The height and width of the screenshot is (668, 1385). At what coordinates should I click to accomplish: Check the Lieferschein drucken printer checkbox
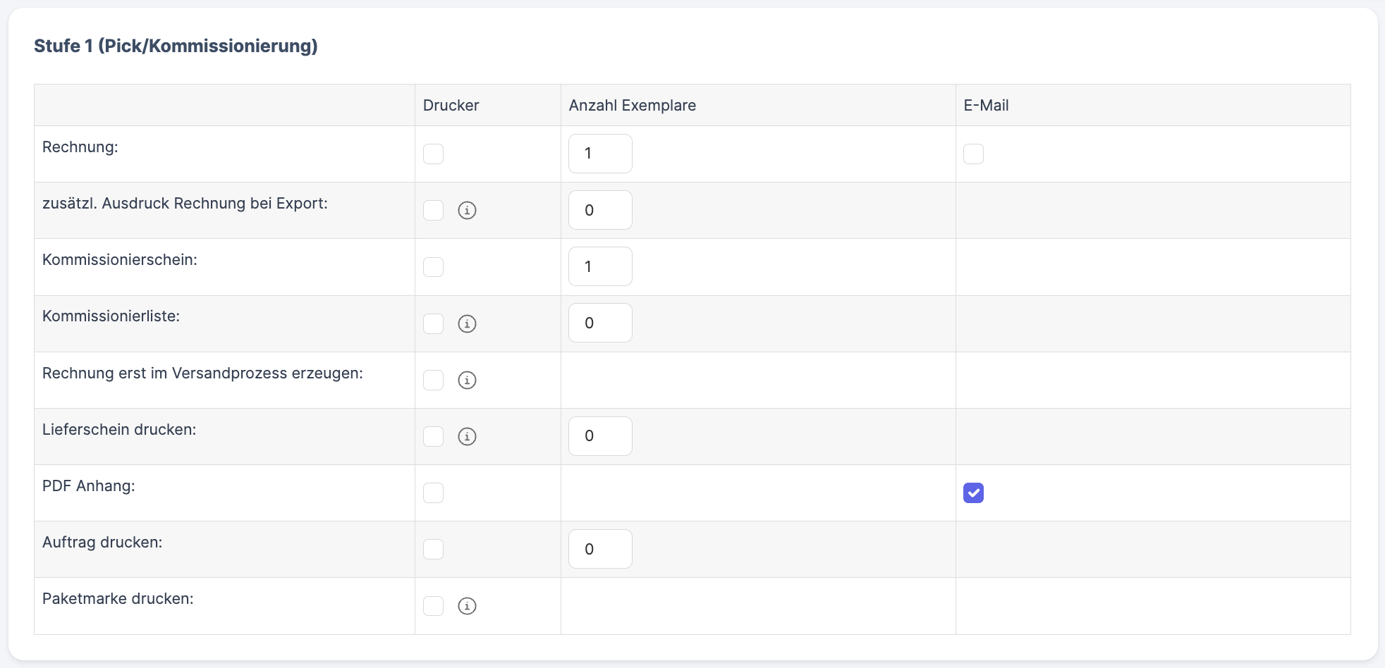(433, 436)
